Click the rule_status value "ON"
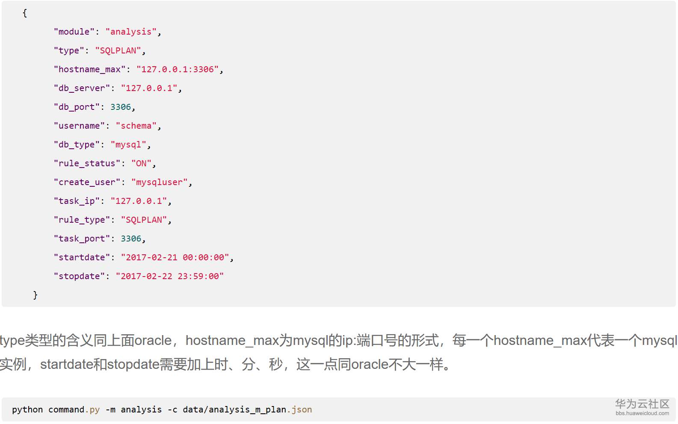This screenshot has width=678, height=424. 141,163
